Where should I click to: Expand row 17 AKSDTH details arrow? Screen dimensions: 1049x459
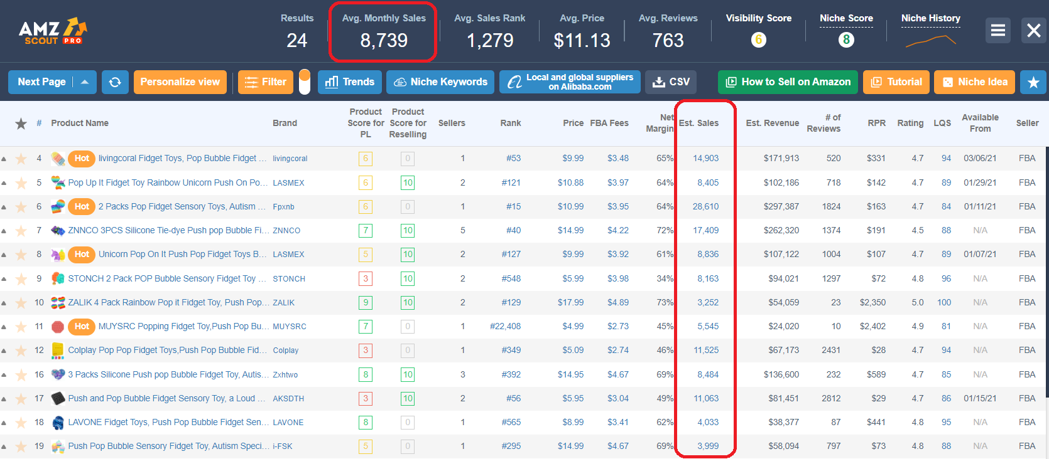click(x=4, y=399)
